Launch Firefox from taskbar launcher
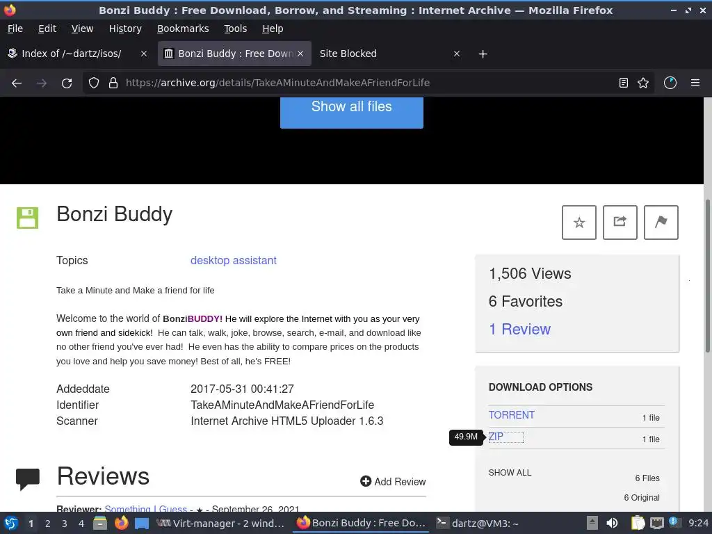This screenshot has height=534, width=712. [x=121, y=523]
